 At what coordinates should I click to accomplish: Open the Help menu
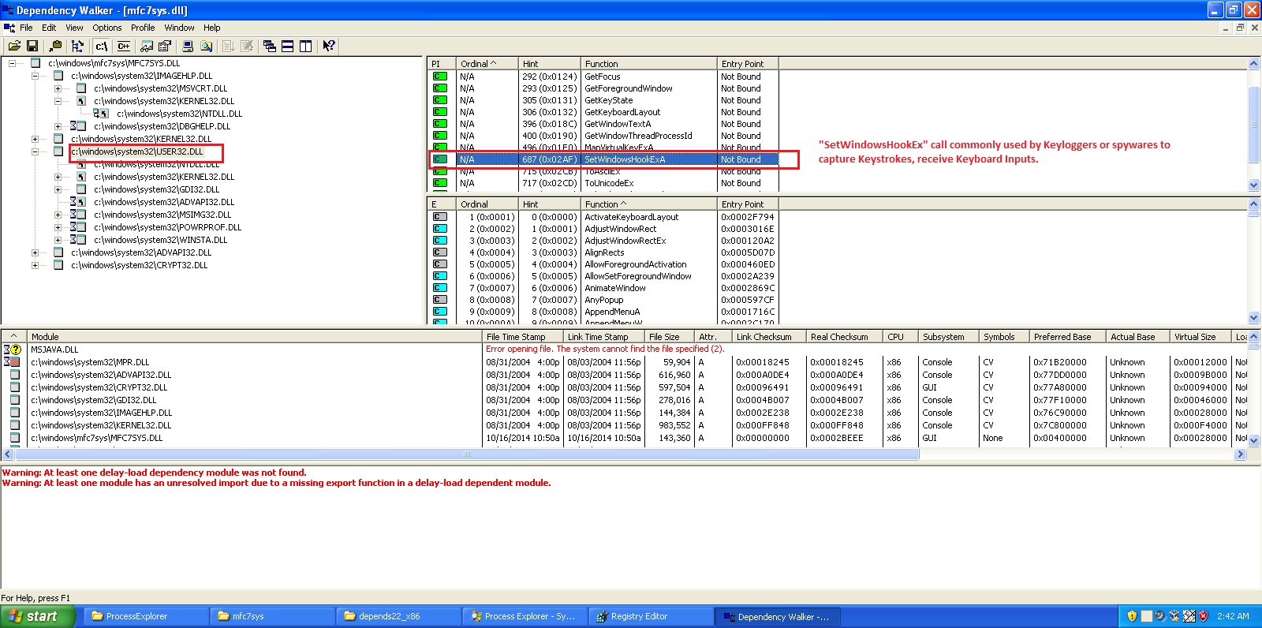[x=212, y=28]
